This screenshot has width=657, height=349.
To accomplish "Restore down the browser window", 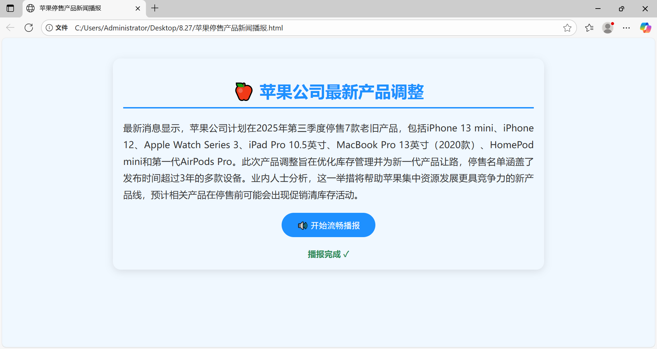I will click(x=621, y=9).
